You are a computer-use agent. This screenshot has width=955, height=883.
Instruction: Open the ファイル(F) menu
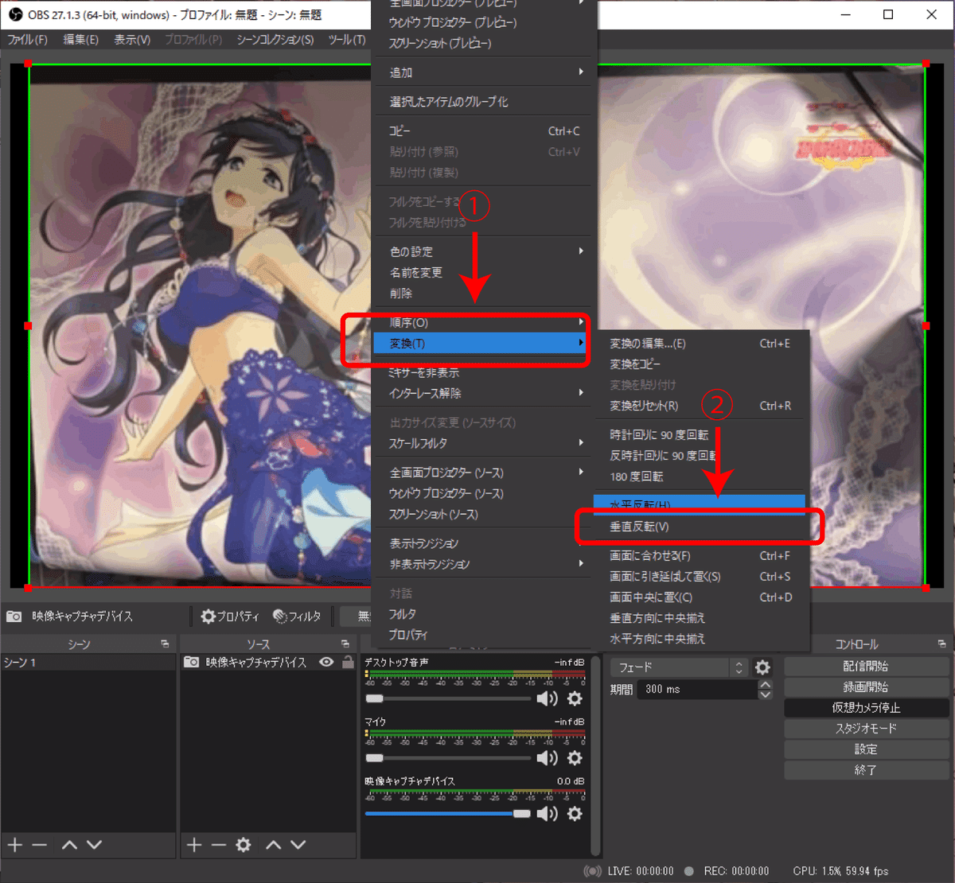tap(28, 39)
